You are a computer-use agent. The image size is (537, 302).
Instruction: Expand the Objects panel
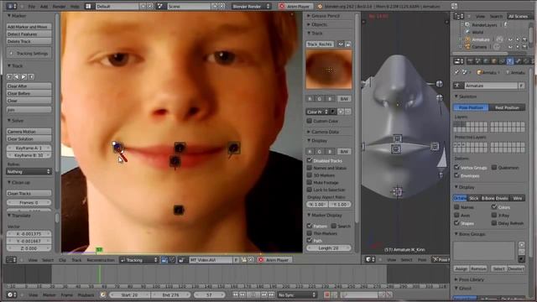point(309,24)
